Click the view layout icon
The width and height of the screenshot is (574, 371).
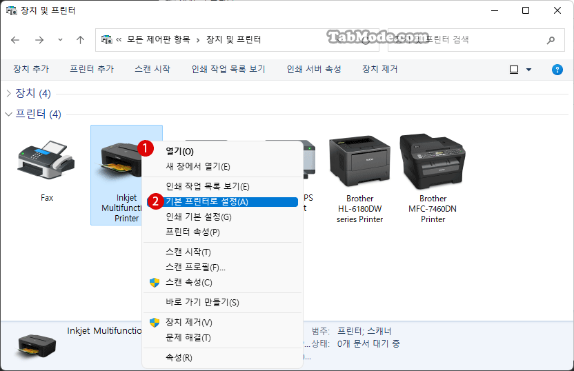514,70
